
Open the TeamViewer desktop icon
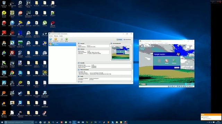click(x=20, y=103)
